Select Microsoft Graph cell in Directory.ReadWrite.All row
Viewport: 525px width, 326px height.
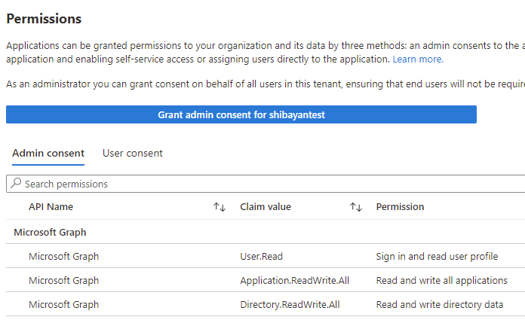(64, 305)
